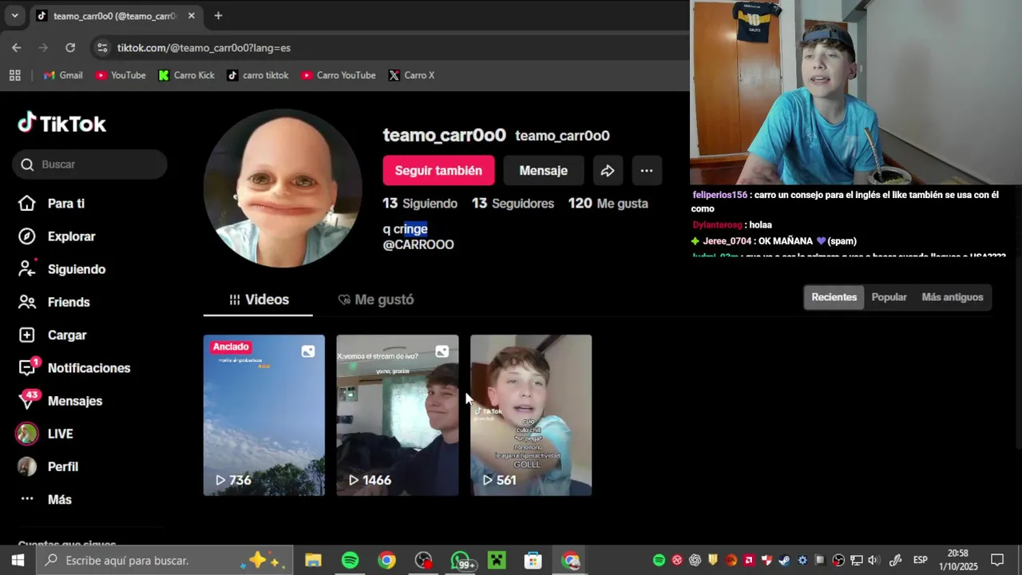Sort videos by Popular
This screenshot has width=1022, height=575.
click(x=889, y=297)
